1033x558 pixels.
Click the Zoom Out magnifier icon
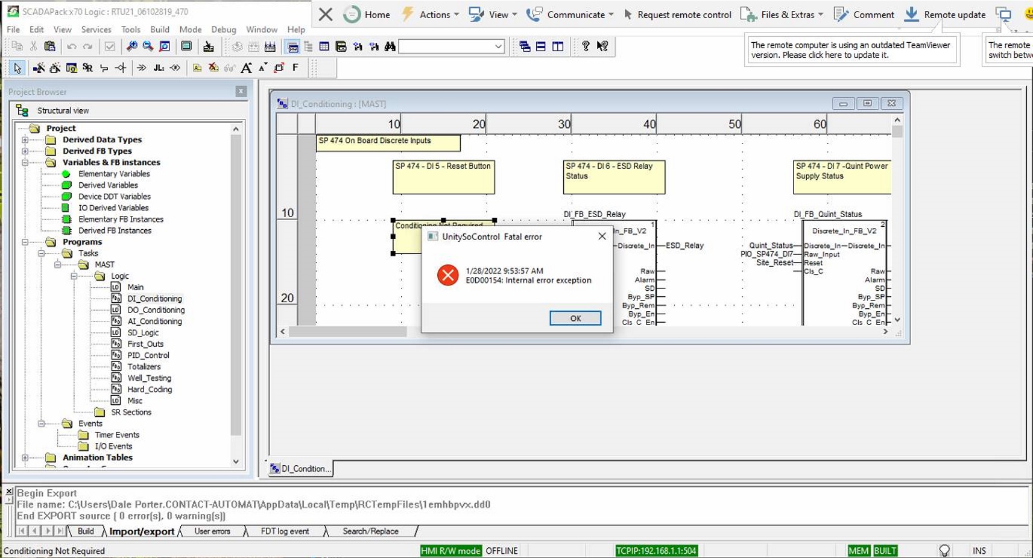pos(148,46)
